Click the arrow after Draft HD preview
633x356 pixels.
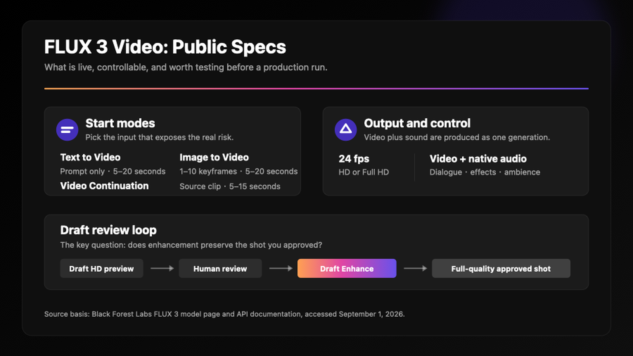coord(162,269)
